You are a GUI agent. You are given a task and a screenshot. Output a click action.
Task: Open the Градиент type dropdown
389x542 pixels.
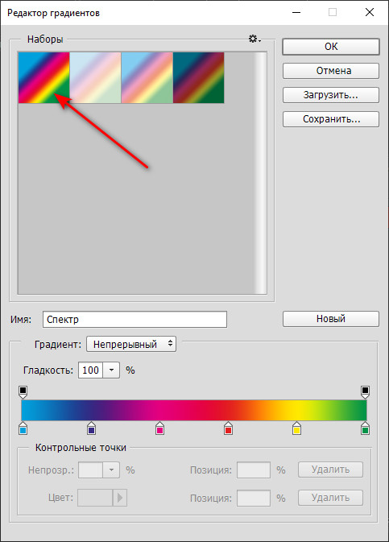(131, 344)
